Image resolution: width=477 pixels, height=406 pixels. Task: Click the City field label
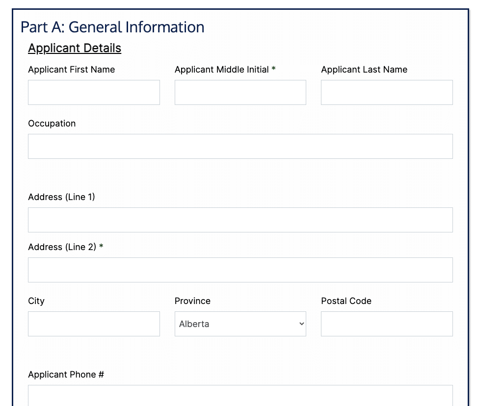[x=36, y=301]
